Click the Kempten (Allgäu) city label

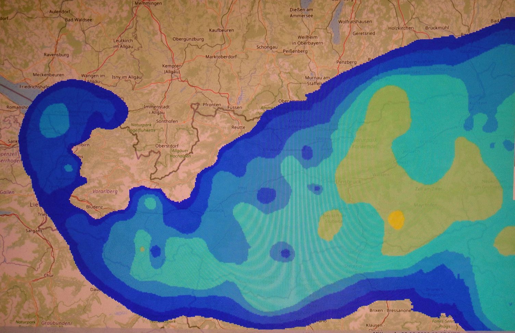(172, 69)
